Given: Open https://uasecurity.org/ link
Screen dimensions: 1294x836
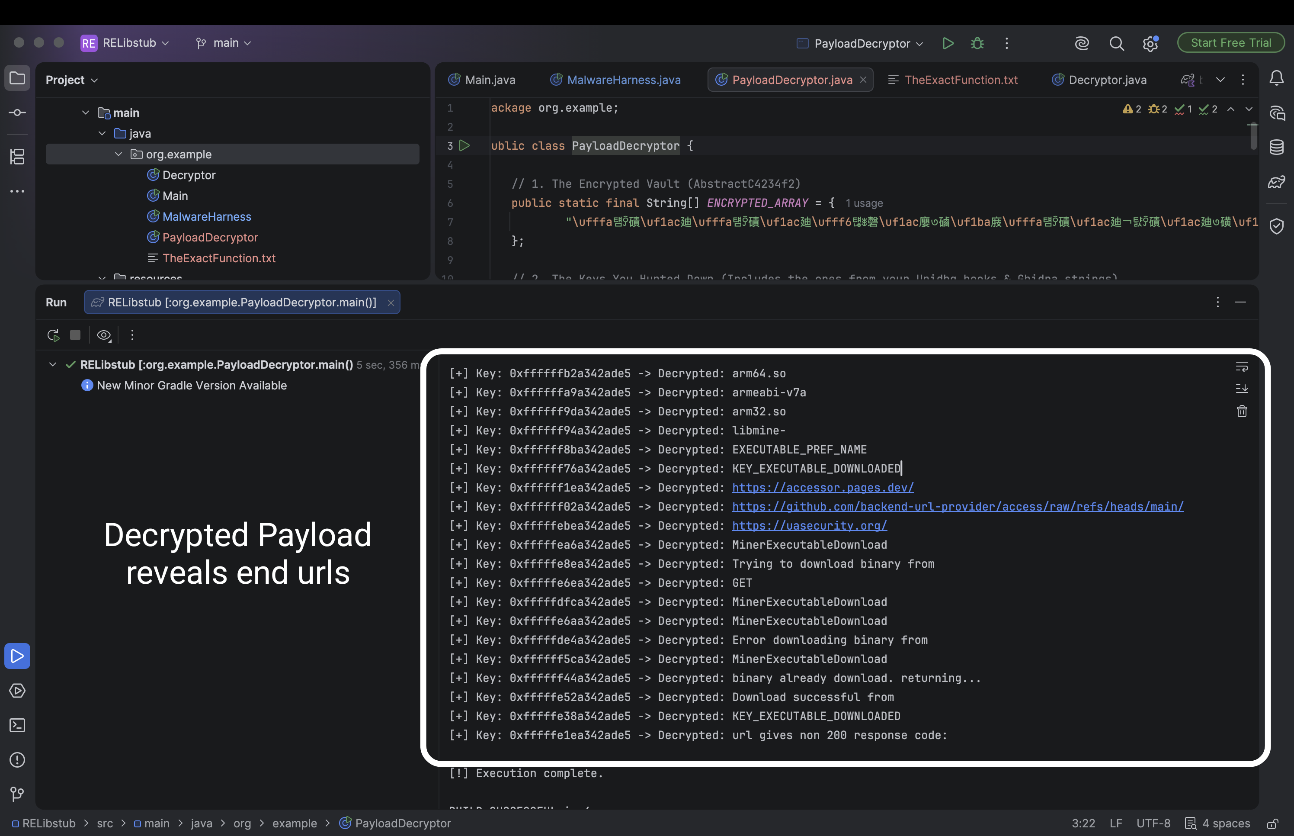Looking at the screenshot, I should pyautogui.click(x=810, y=525).
